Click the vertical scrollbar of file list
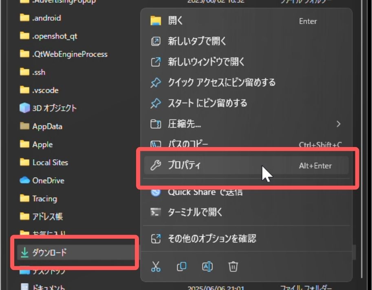 point(362,140)
